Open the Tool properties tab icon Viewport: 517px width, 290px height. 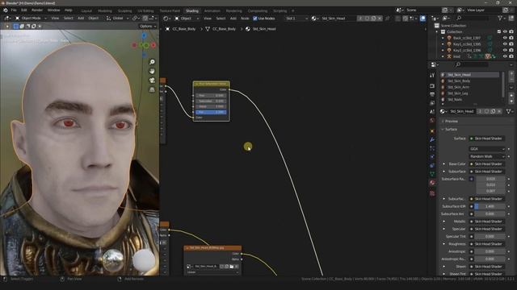[x=432, y=75]
